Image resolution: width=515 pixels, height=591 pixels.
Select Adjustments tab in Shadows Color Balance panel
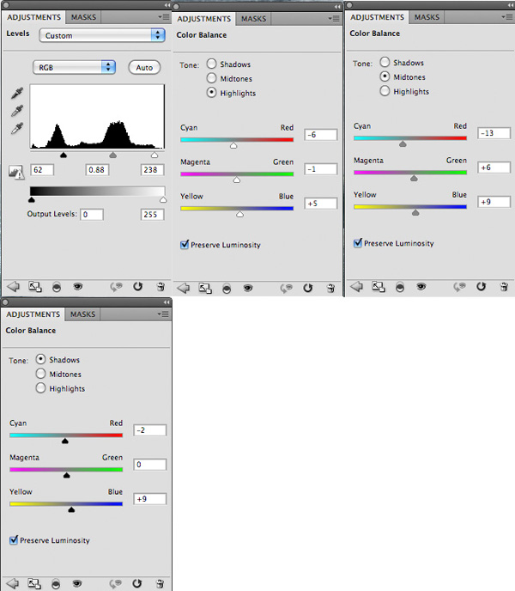[33, 314]
